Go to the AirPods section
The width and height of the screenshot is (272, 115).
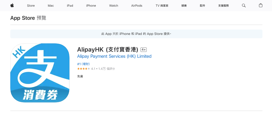click(x=137, y=6)
